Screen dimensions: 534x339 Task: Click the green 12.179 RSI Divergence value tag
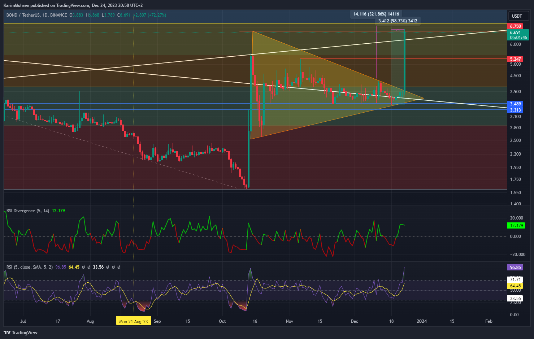tap(516, 226)
